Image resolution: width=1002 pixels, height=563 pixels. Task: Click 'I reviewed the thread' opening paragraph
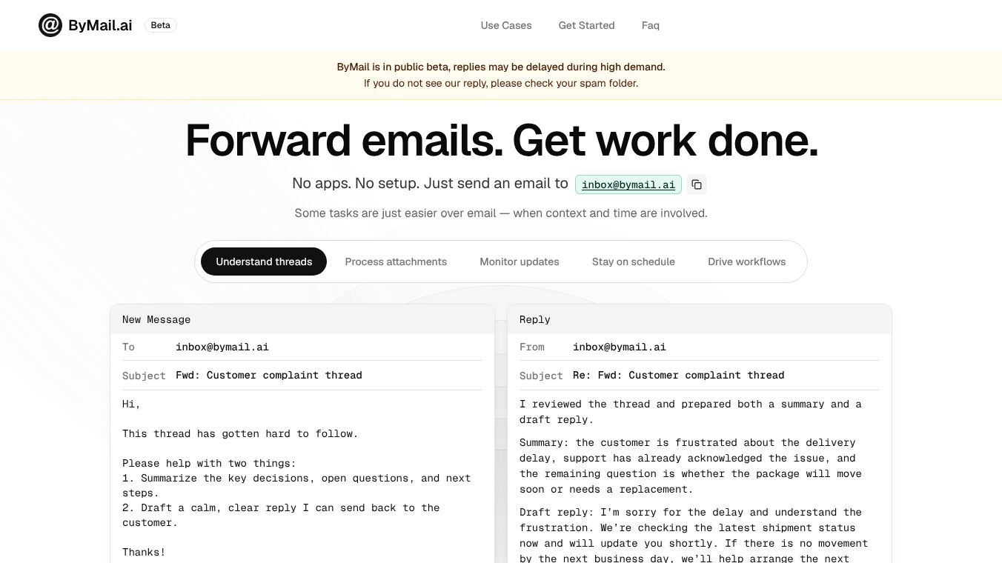691,412
